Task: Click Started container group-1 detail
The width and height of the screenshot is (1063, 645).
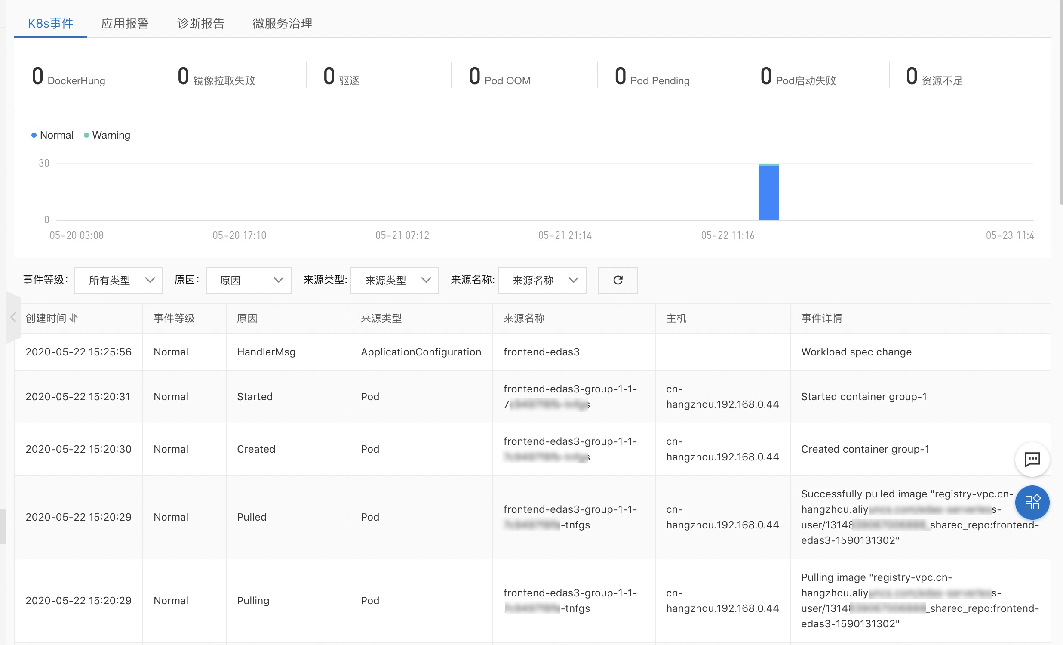Action: (x=864, y=397)
